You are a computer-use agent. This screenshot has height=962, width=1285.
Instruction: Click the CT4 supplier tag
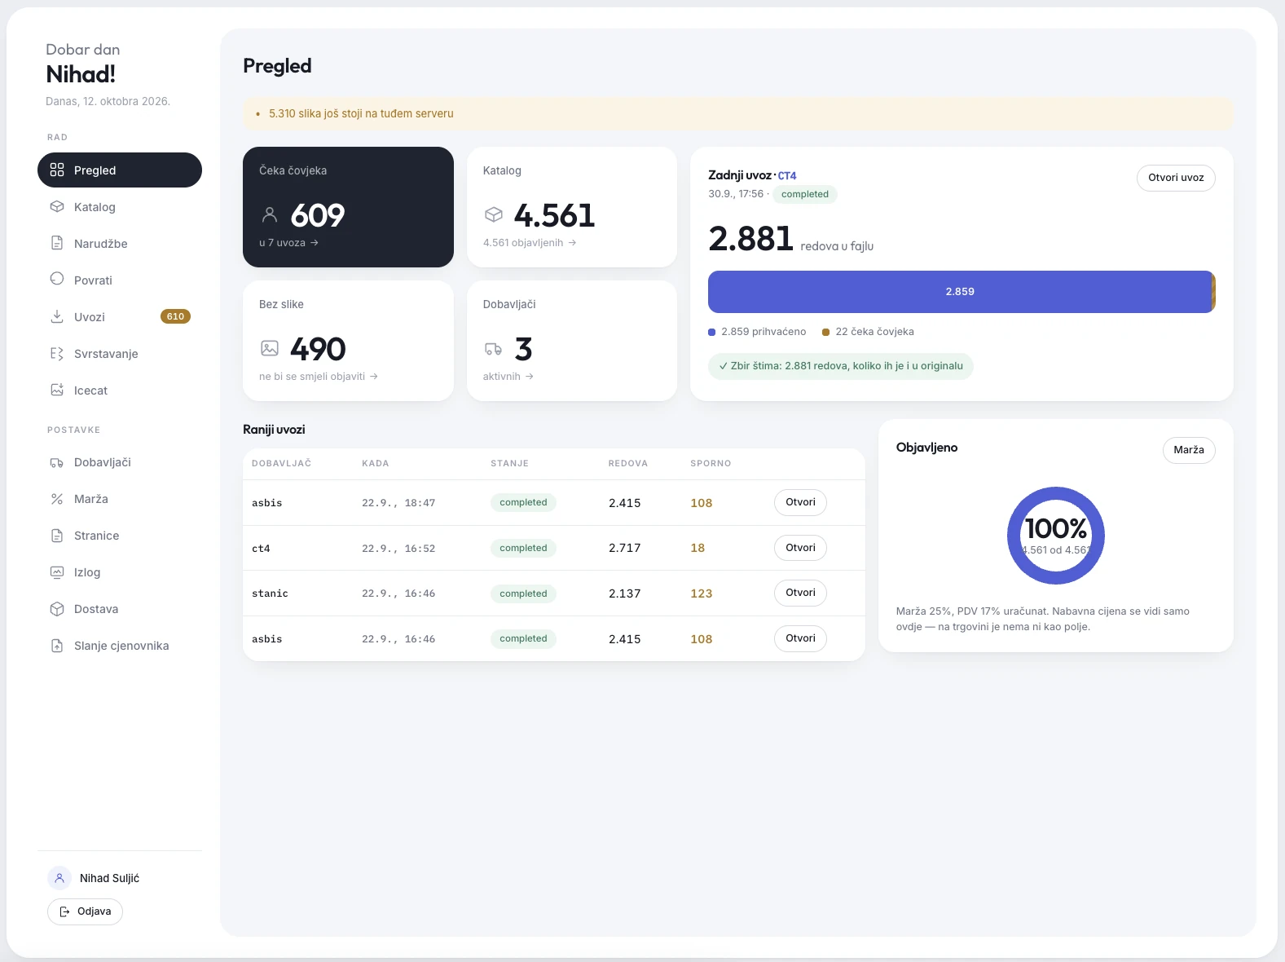click(787, 175)
